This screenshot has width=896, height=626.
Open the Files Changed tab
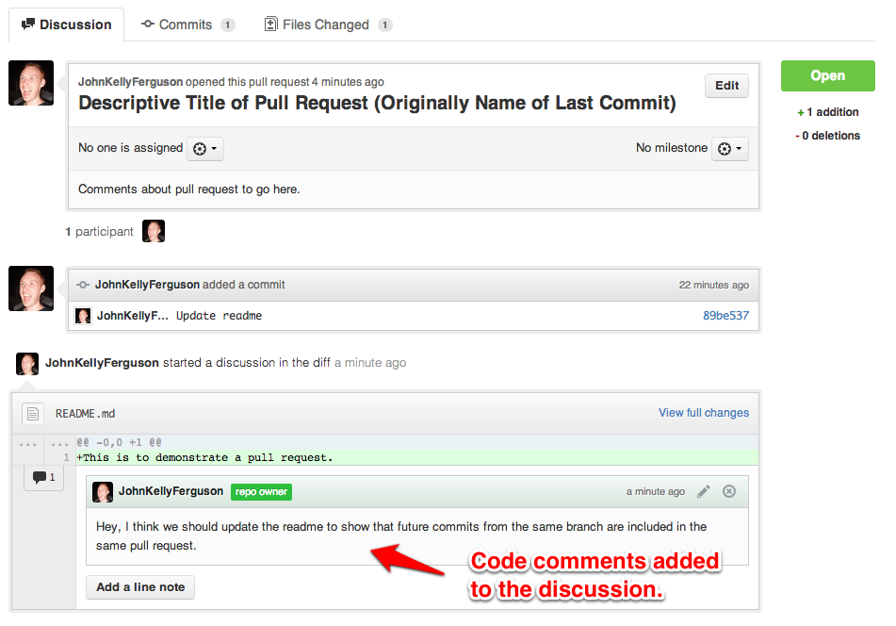(x=328, y=25)
